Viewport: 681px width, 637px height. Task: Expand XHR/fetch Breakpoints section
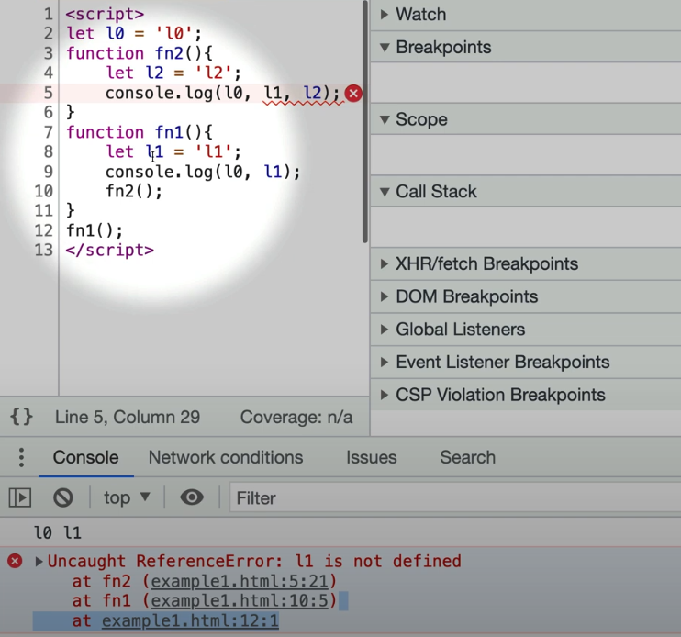coord(526,264)
